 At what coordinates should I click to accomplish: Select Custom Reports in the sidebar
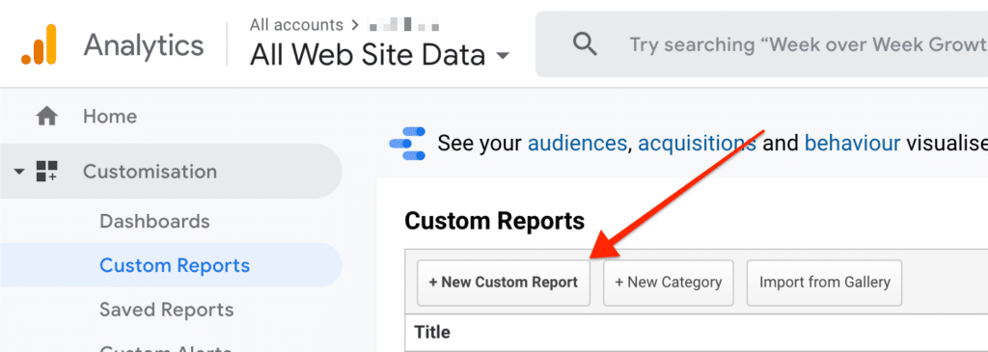click(175, 265)
